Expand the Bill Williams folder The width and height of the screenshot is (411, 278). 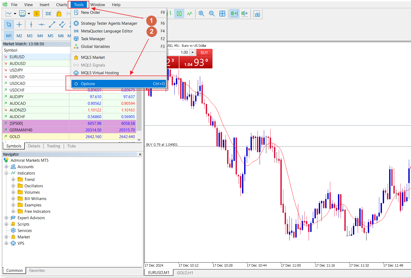click(13, 199)
